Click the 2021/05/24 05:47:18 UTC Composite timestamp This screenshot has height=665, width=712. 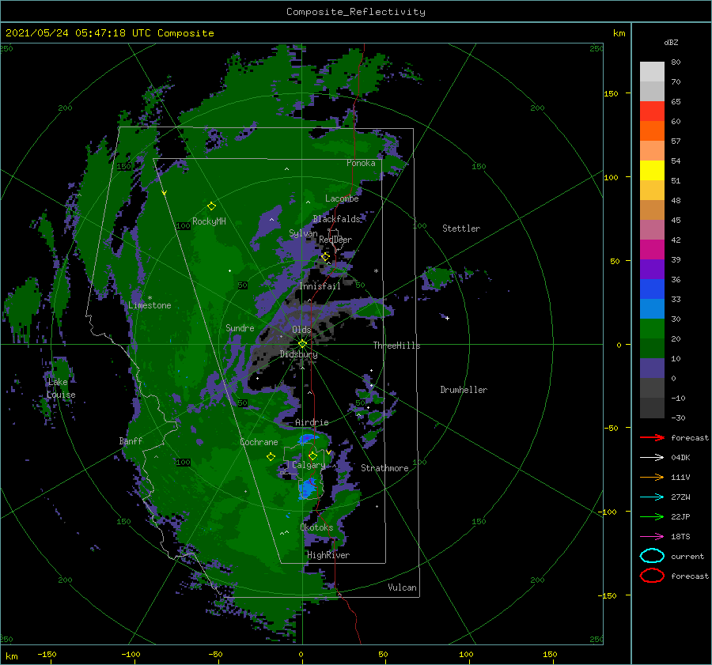(x=109, y=33)
